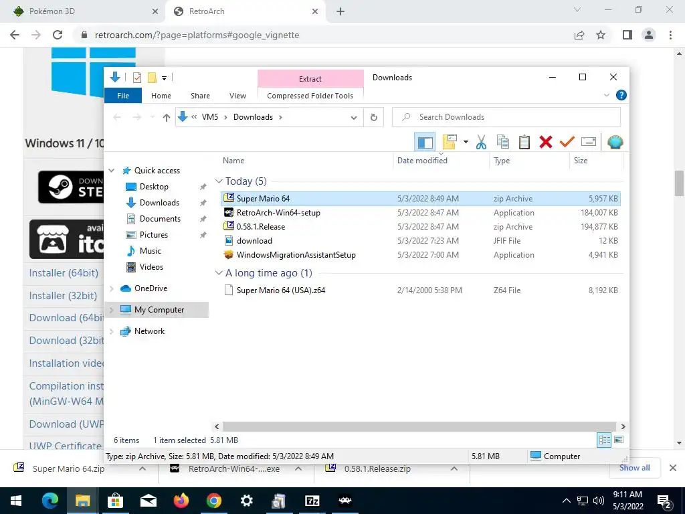
Task: Click in the Search Downloads field
Action: coord(506,117)
